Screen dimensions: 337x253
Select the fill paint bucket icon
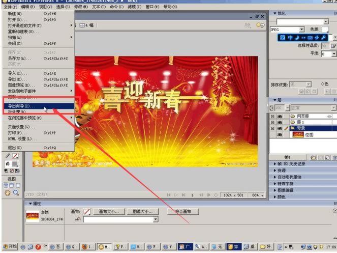click(8, 164)
